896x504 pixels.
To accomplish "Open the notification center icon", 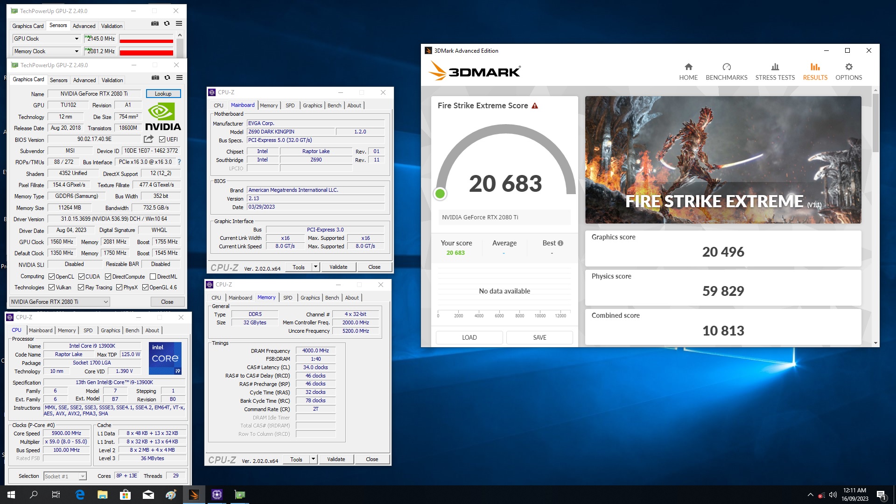I will tap(882, 495).
